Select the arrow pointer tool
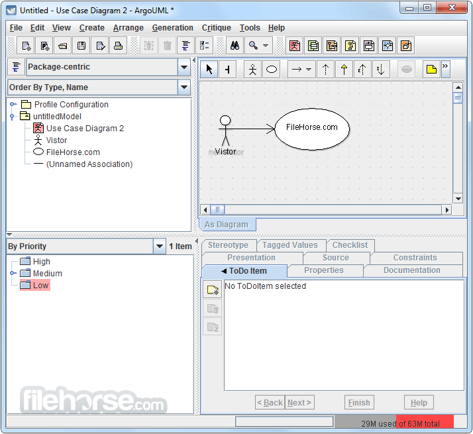The image size is (473, 434). pos(209,70)
